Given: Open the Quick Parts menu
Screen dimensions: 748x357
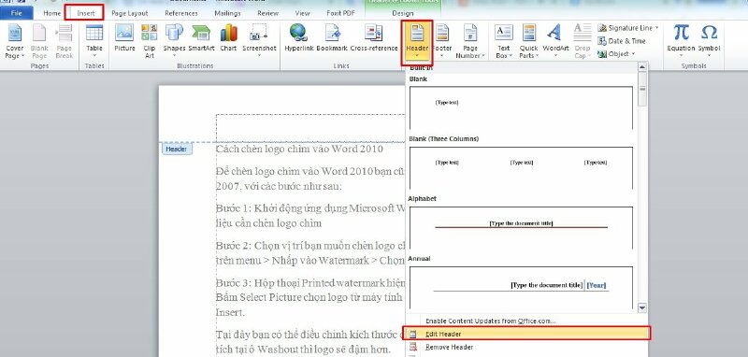Looking at the screenshot, I should coord(528,41).
